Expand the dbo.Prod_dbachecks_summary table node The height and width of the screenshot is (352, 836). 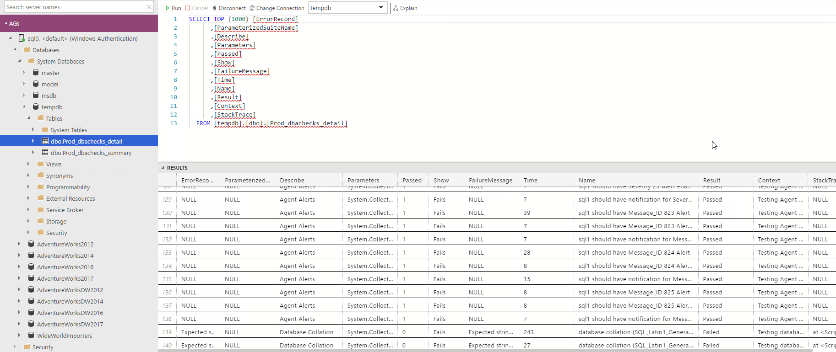coord(33,152)
